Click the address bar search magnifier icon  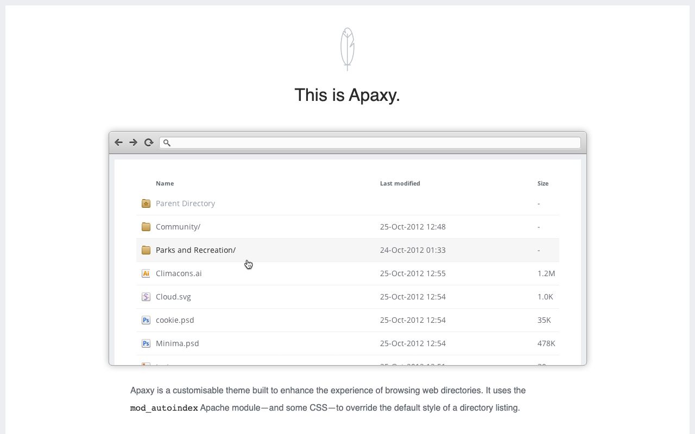click(167, 143)
